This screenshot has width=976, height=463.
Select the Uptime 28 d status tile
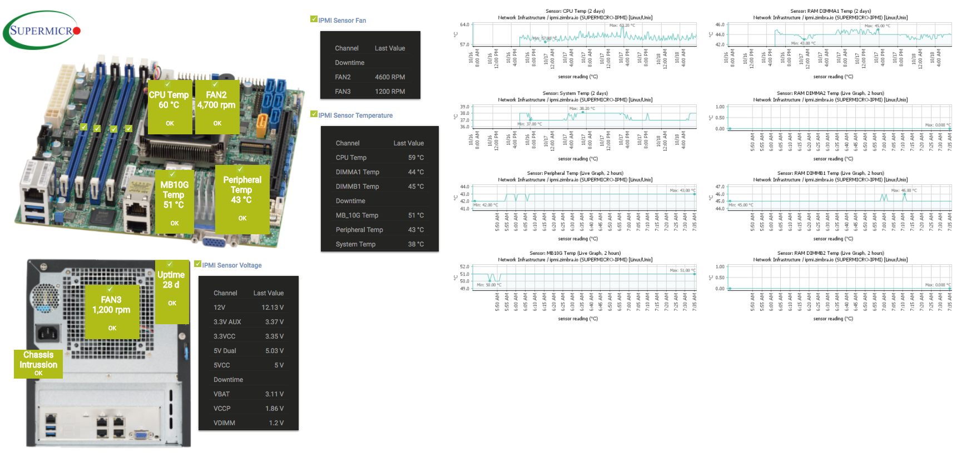point(172,291)
